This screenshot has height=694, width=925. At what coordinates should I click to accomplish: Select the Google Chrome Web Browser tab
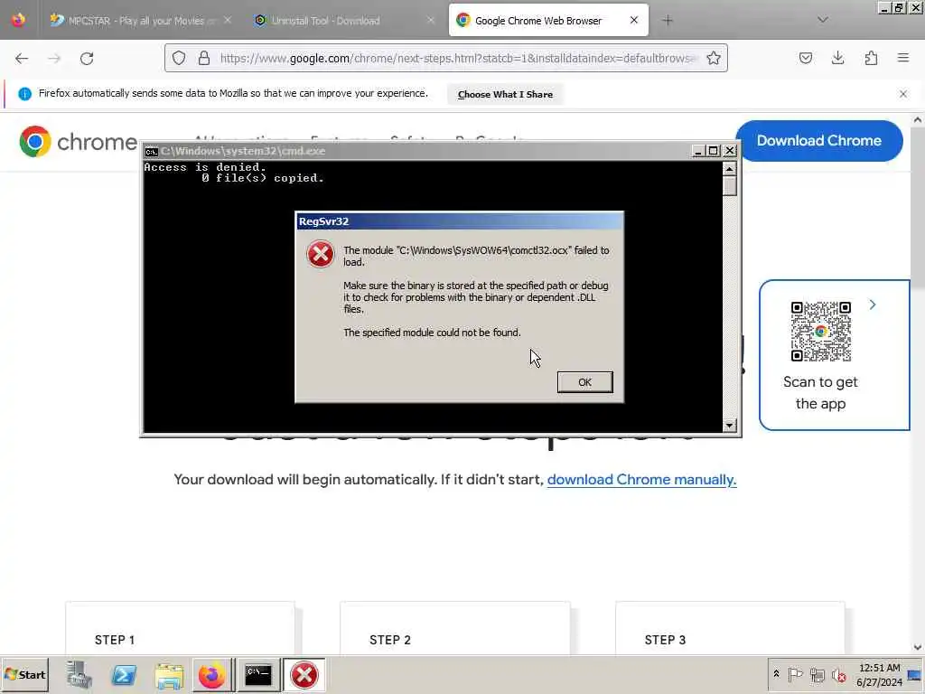[x=538, y=21]
